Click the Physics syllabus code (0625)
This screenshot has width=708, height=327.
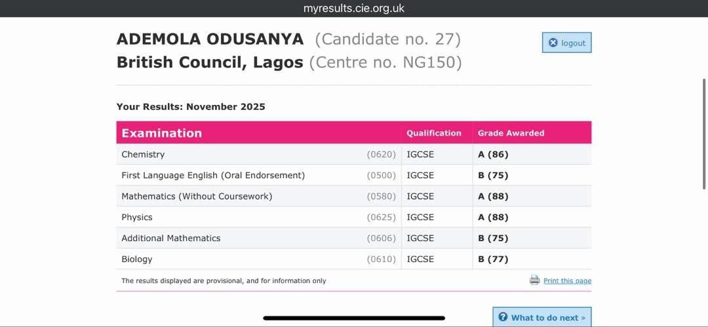coord(382,218)
